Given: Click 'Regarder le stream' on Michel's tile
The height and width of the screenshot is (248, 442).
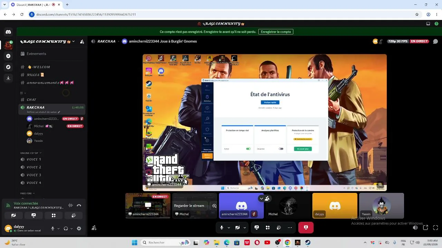Looking at the screenshot, I should (189, 206).
